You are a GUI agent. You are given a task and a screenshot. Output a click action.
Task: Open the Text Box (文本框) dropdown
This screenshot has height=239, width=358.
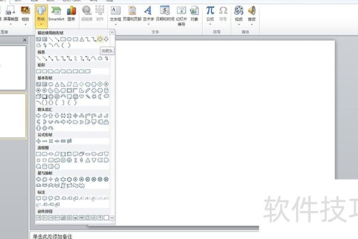115,16
